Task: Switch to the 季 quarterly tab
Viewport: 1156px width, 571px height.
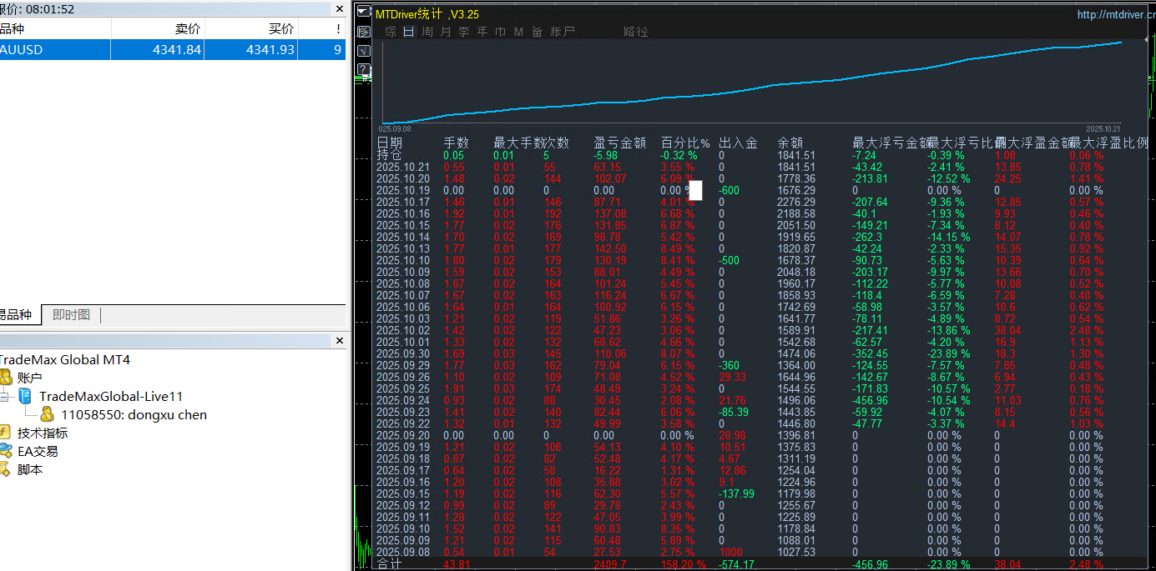Action: pos(464,32)
